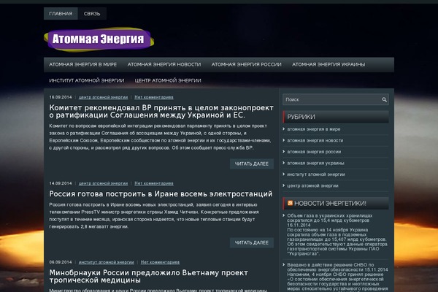The width and height of the screenshot is (438, 292).
Task: Select АТОМНАЯ ЭНЕРГИЯ РОССИИ menu item
Action: click(x=247, y=64)
